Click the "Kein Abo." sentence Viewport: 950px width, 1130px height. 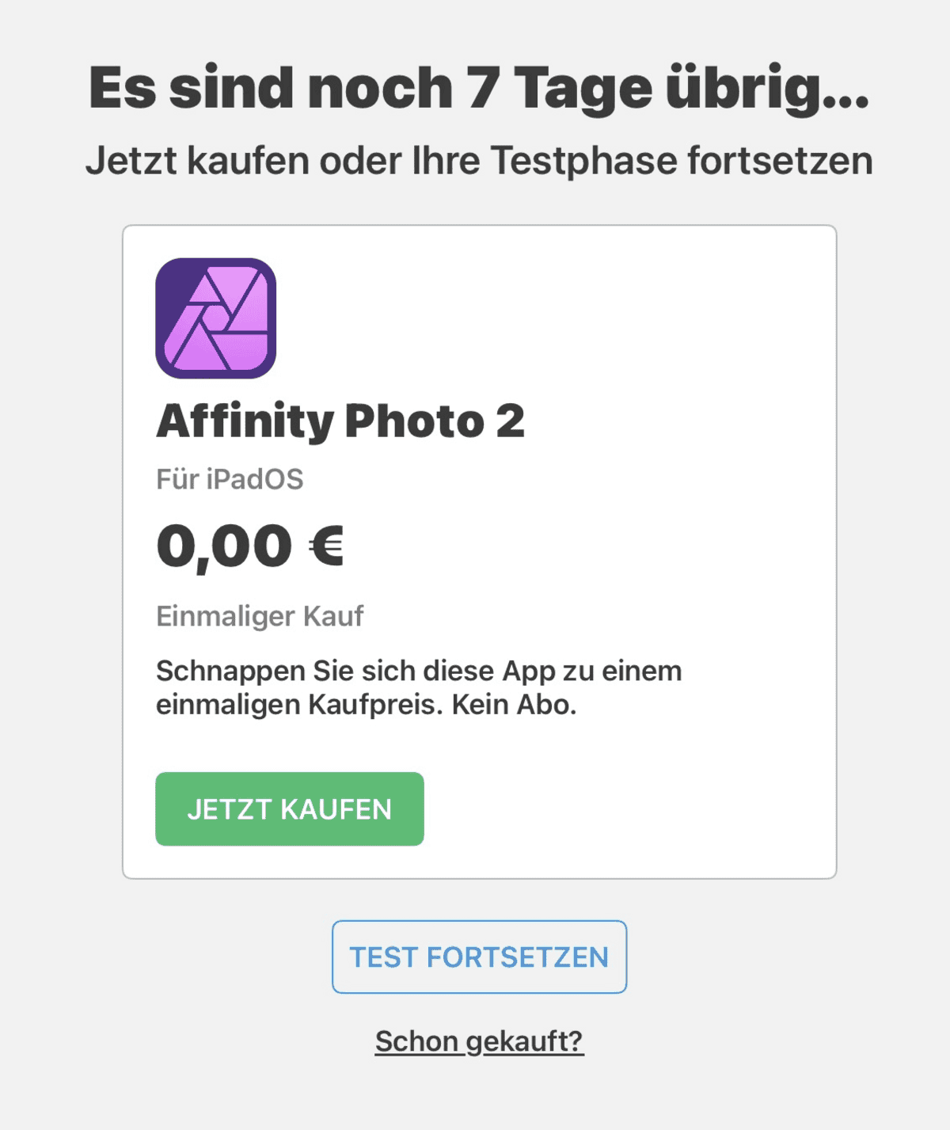pyautogui.click(x=514, y=704)
